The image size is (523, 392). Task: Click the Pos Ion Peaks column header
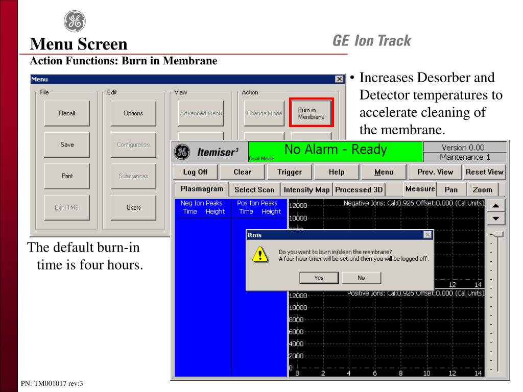pyautogui.click(x=257, y=203)
